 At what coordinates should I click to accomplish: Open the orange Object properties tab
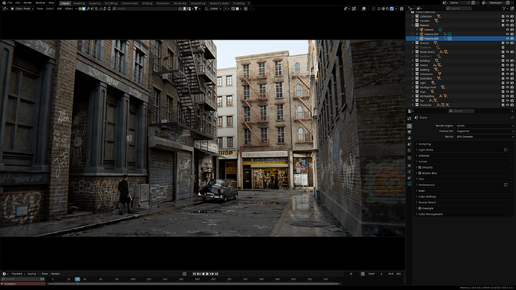click(409, 165)
